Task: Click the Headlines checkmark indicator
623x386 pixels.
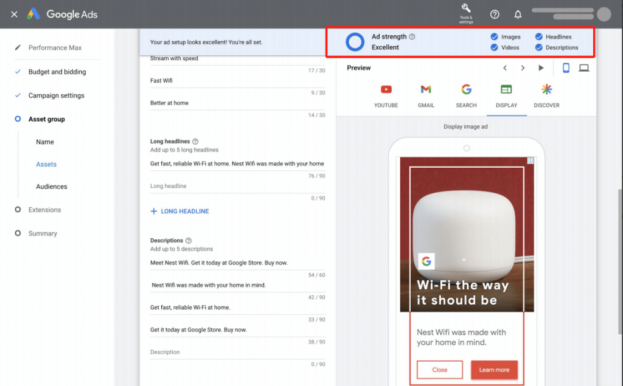Action: 539,36
